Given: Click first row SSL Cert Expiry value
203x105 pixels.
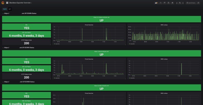Looking at the screenshot, I should coord(26,36).
